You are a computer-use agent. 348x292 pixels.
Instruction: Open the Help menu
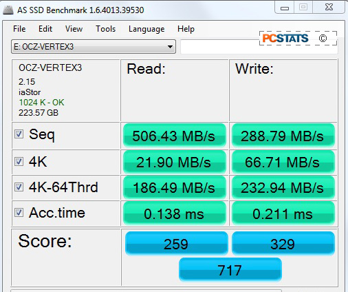[186, 29]
